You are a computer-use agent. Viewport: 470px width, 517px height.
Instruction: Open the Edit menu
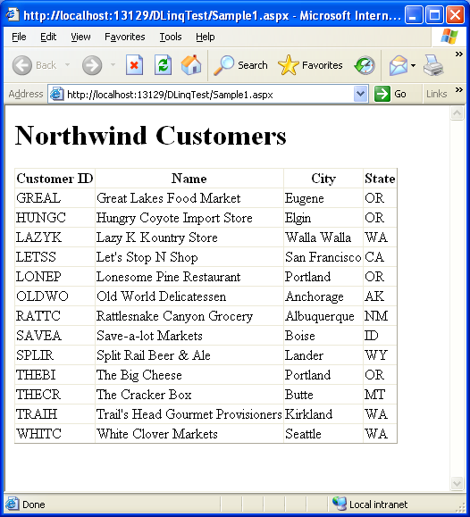48,37
